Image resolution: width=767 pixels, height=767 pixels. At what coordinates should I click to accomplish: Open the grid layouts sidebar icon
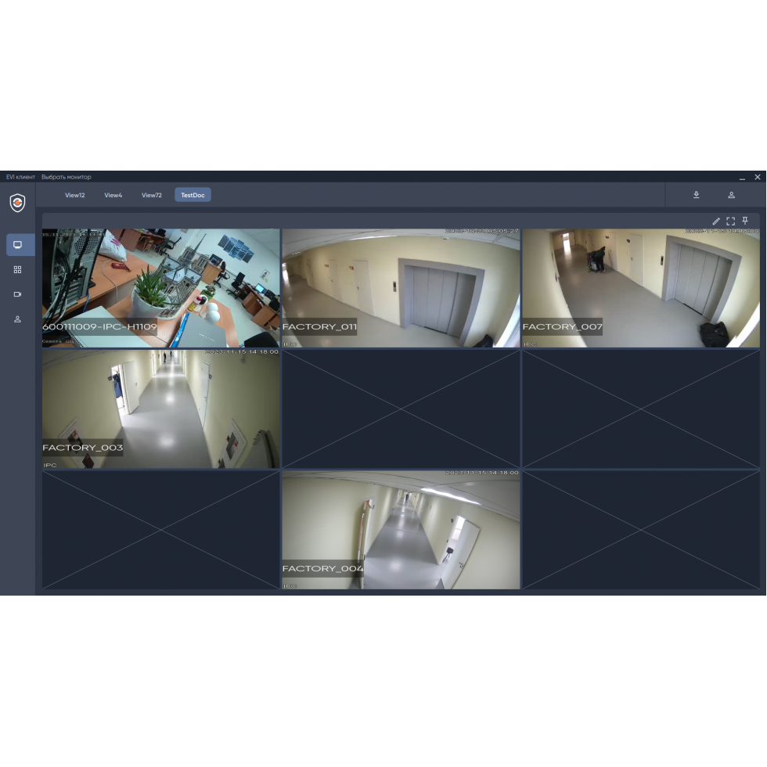[x=17, y=269]
